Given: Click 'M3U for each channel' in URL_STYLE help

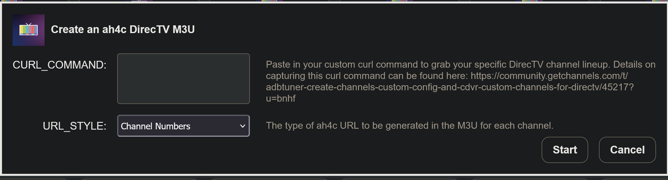Looking at the screenshot, I should click(505, 126).
